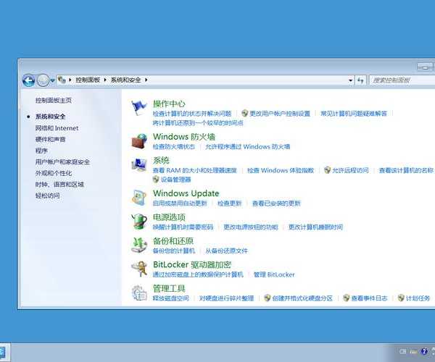The height and width of the screenshot is (362, 435).
Task: Select 控制面板 in the address breadcrumb
Action: pos(88,80)
